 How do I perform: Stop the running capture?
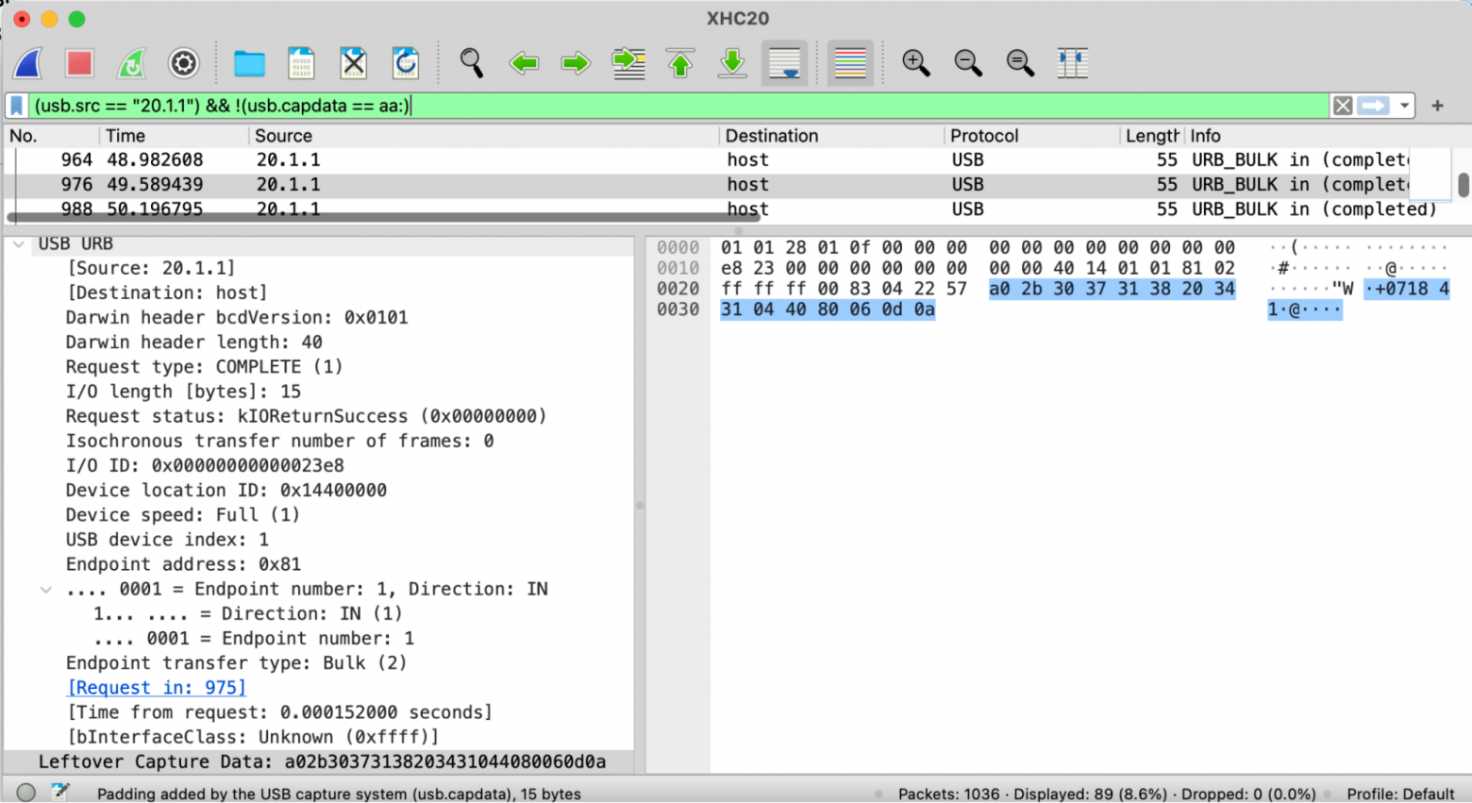pyautogui.click(x=79, y=63)
